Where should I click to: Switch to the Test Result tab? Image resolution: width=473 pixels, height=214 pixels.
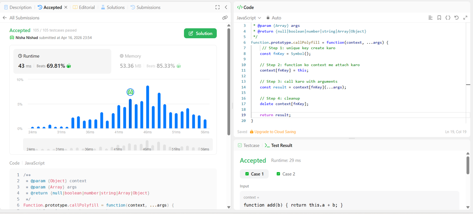[x=279, y=145]
